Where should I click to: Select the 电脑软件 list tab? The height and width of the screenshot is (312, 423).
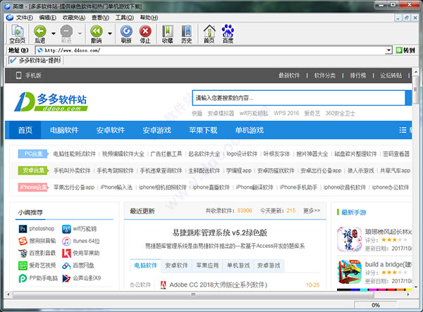point(146,266)
